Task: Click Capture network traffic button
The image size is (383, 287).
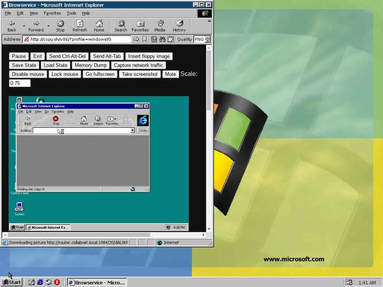Action: [x=138, y=65]
